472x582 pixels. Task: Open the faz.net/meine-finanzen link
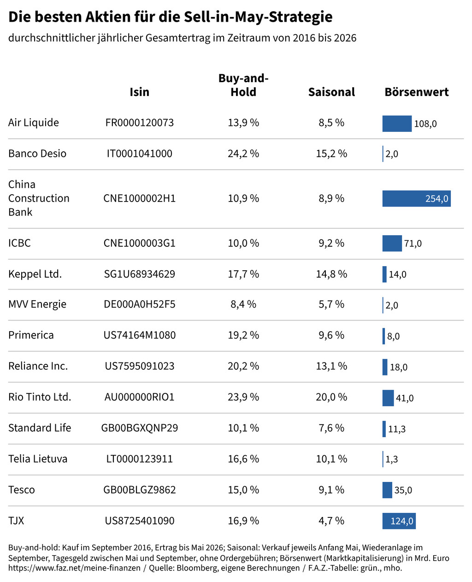click(x=74, y=568)
